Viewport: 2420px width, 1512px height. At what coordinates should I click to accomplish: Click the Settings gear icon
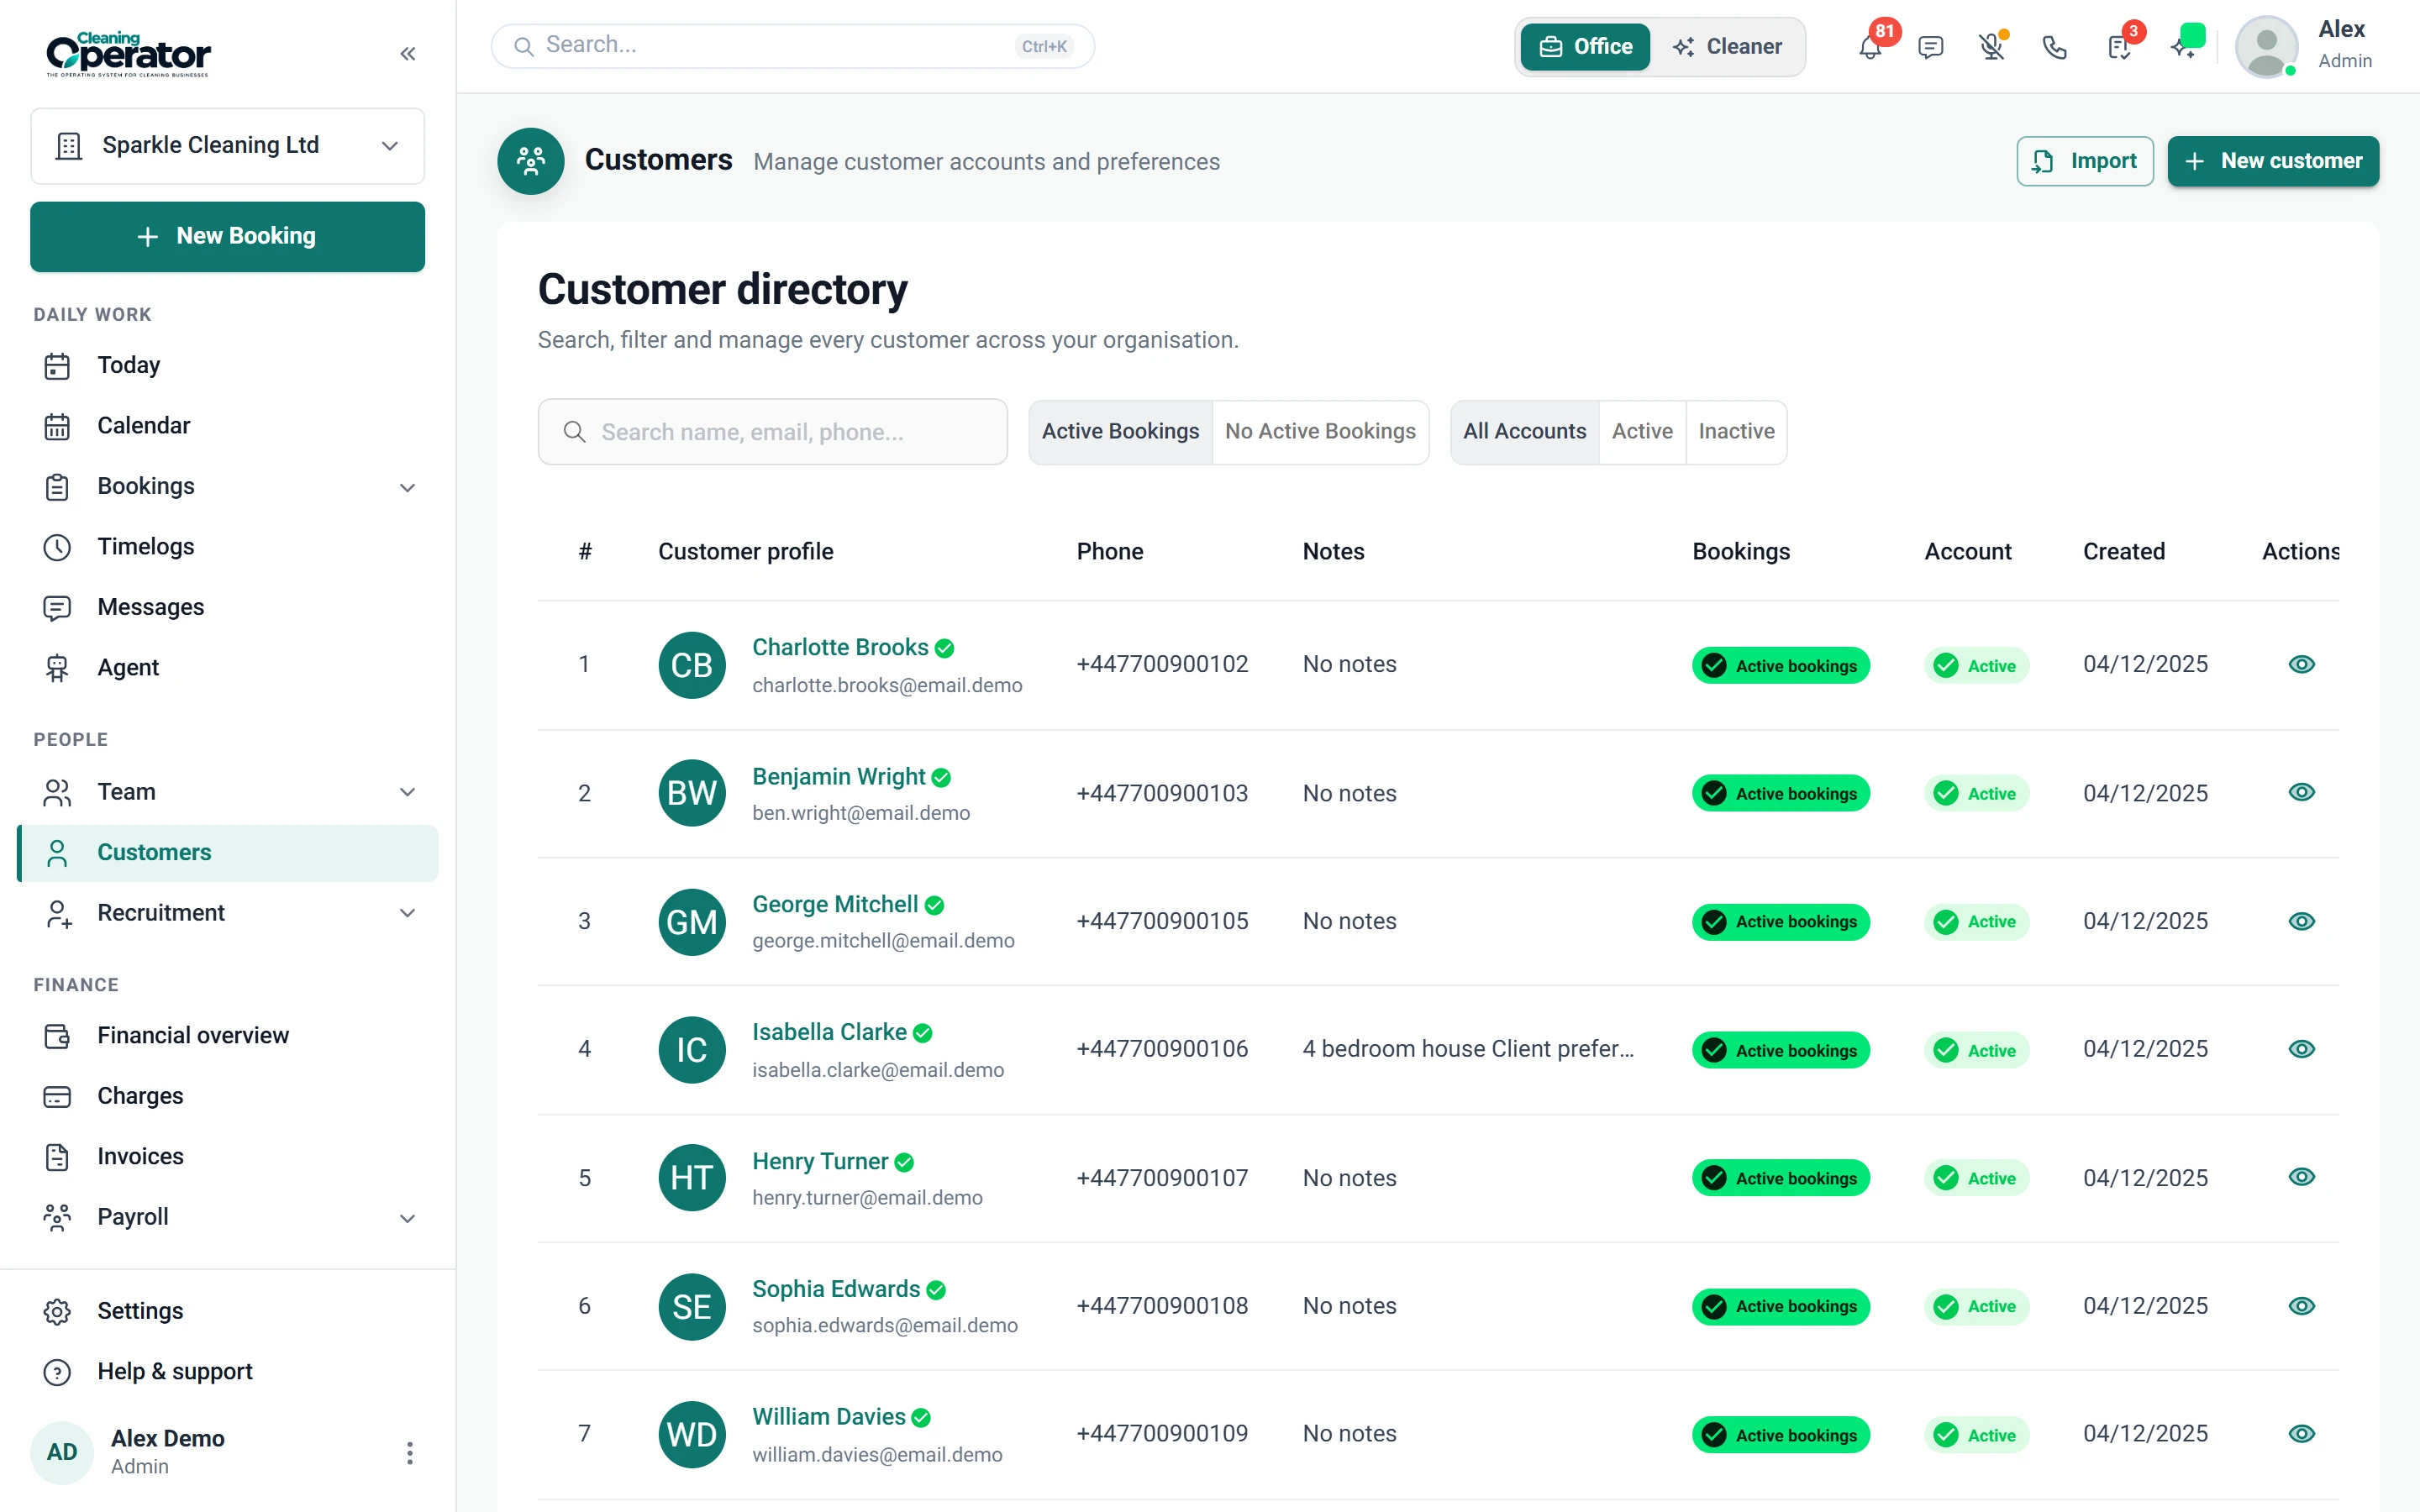click(x=57, y=1311)
